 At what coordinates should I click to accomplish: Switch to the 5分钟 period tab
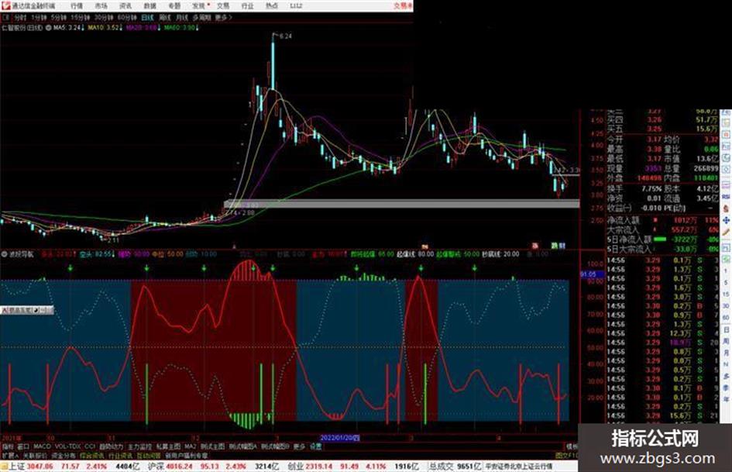[59, 17]
